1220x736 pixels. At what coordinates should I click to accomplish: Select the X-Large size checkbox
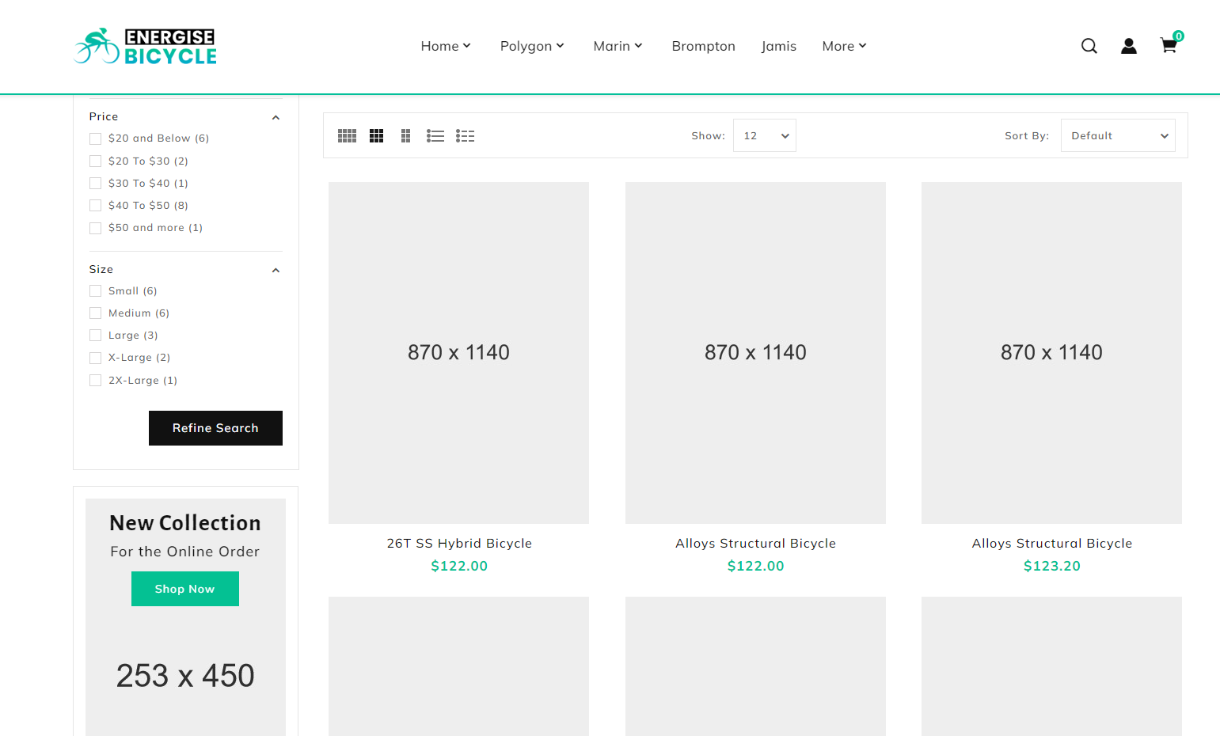(96, 358)
